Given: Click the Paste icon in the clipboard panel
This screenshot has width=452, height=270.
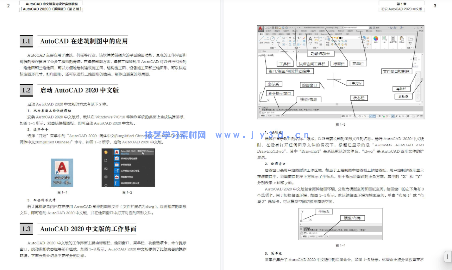Looking at the screenshot, I should pos(402,38).
